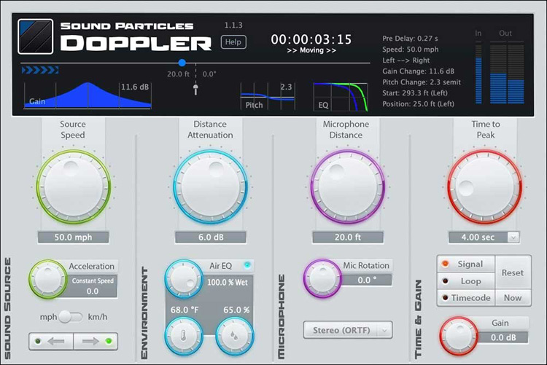
Task: Click the Pitch Change: 2.3 semit readout
Action: click(422, 82)
